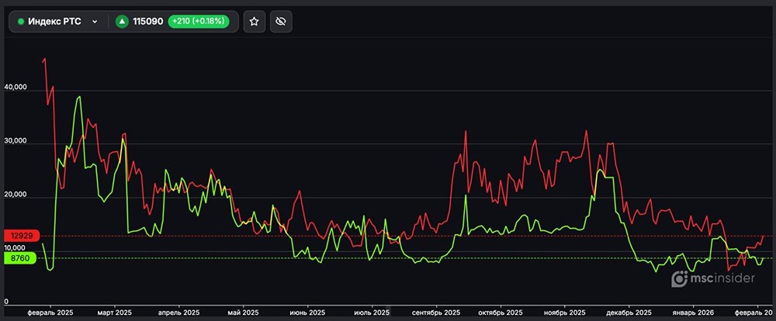The image size is (776, 321).
Task: Click the green up-triangle trend icon
Action: point(123,22)
